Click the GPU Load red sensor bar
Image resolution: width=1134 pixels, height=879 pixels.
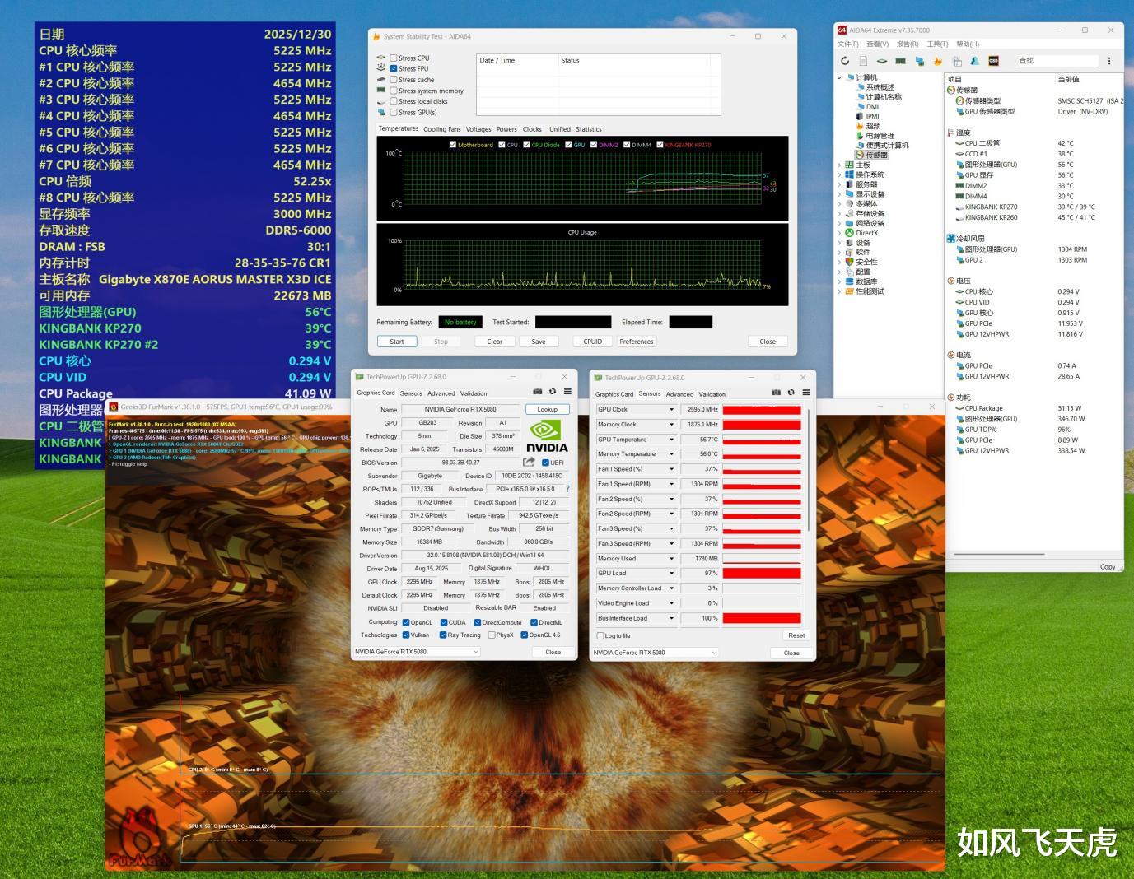click(762, 574)
